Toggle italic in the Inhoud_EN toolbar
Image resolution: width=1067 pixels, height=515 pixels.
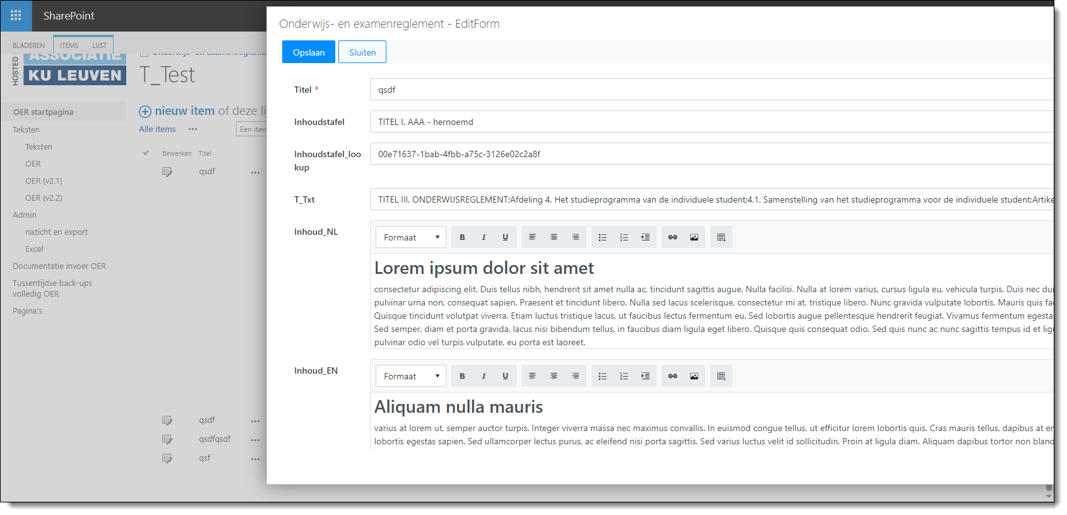click(x=484, y=376)
